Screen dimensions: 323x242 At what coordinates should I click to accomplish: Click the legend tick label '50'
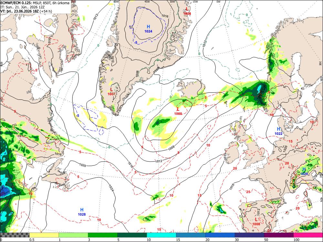click(x=266, y=240)
